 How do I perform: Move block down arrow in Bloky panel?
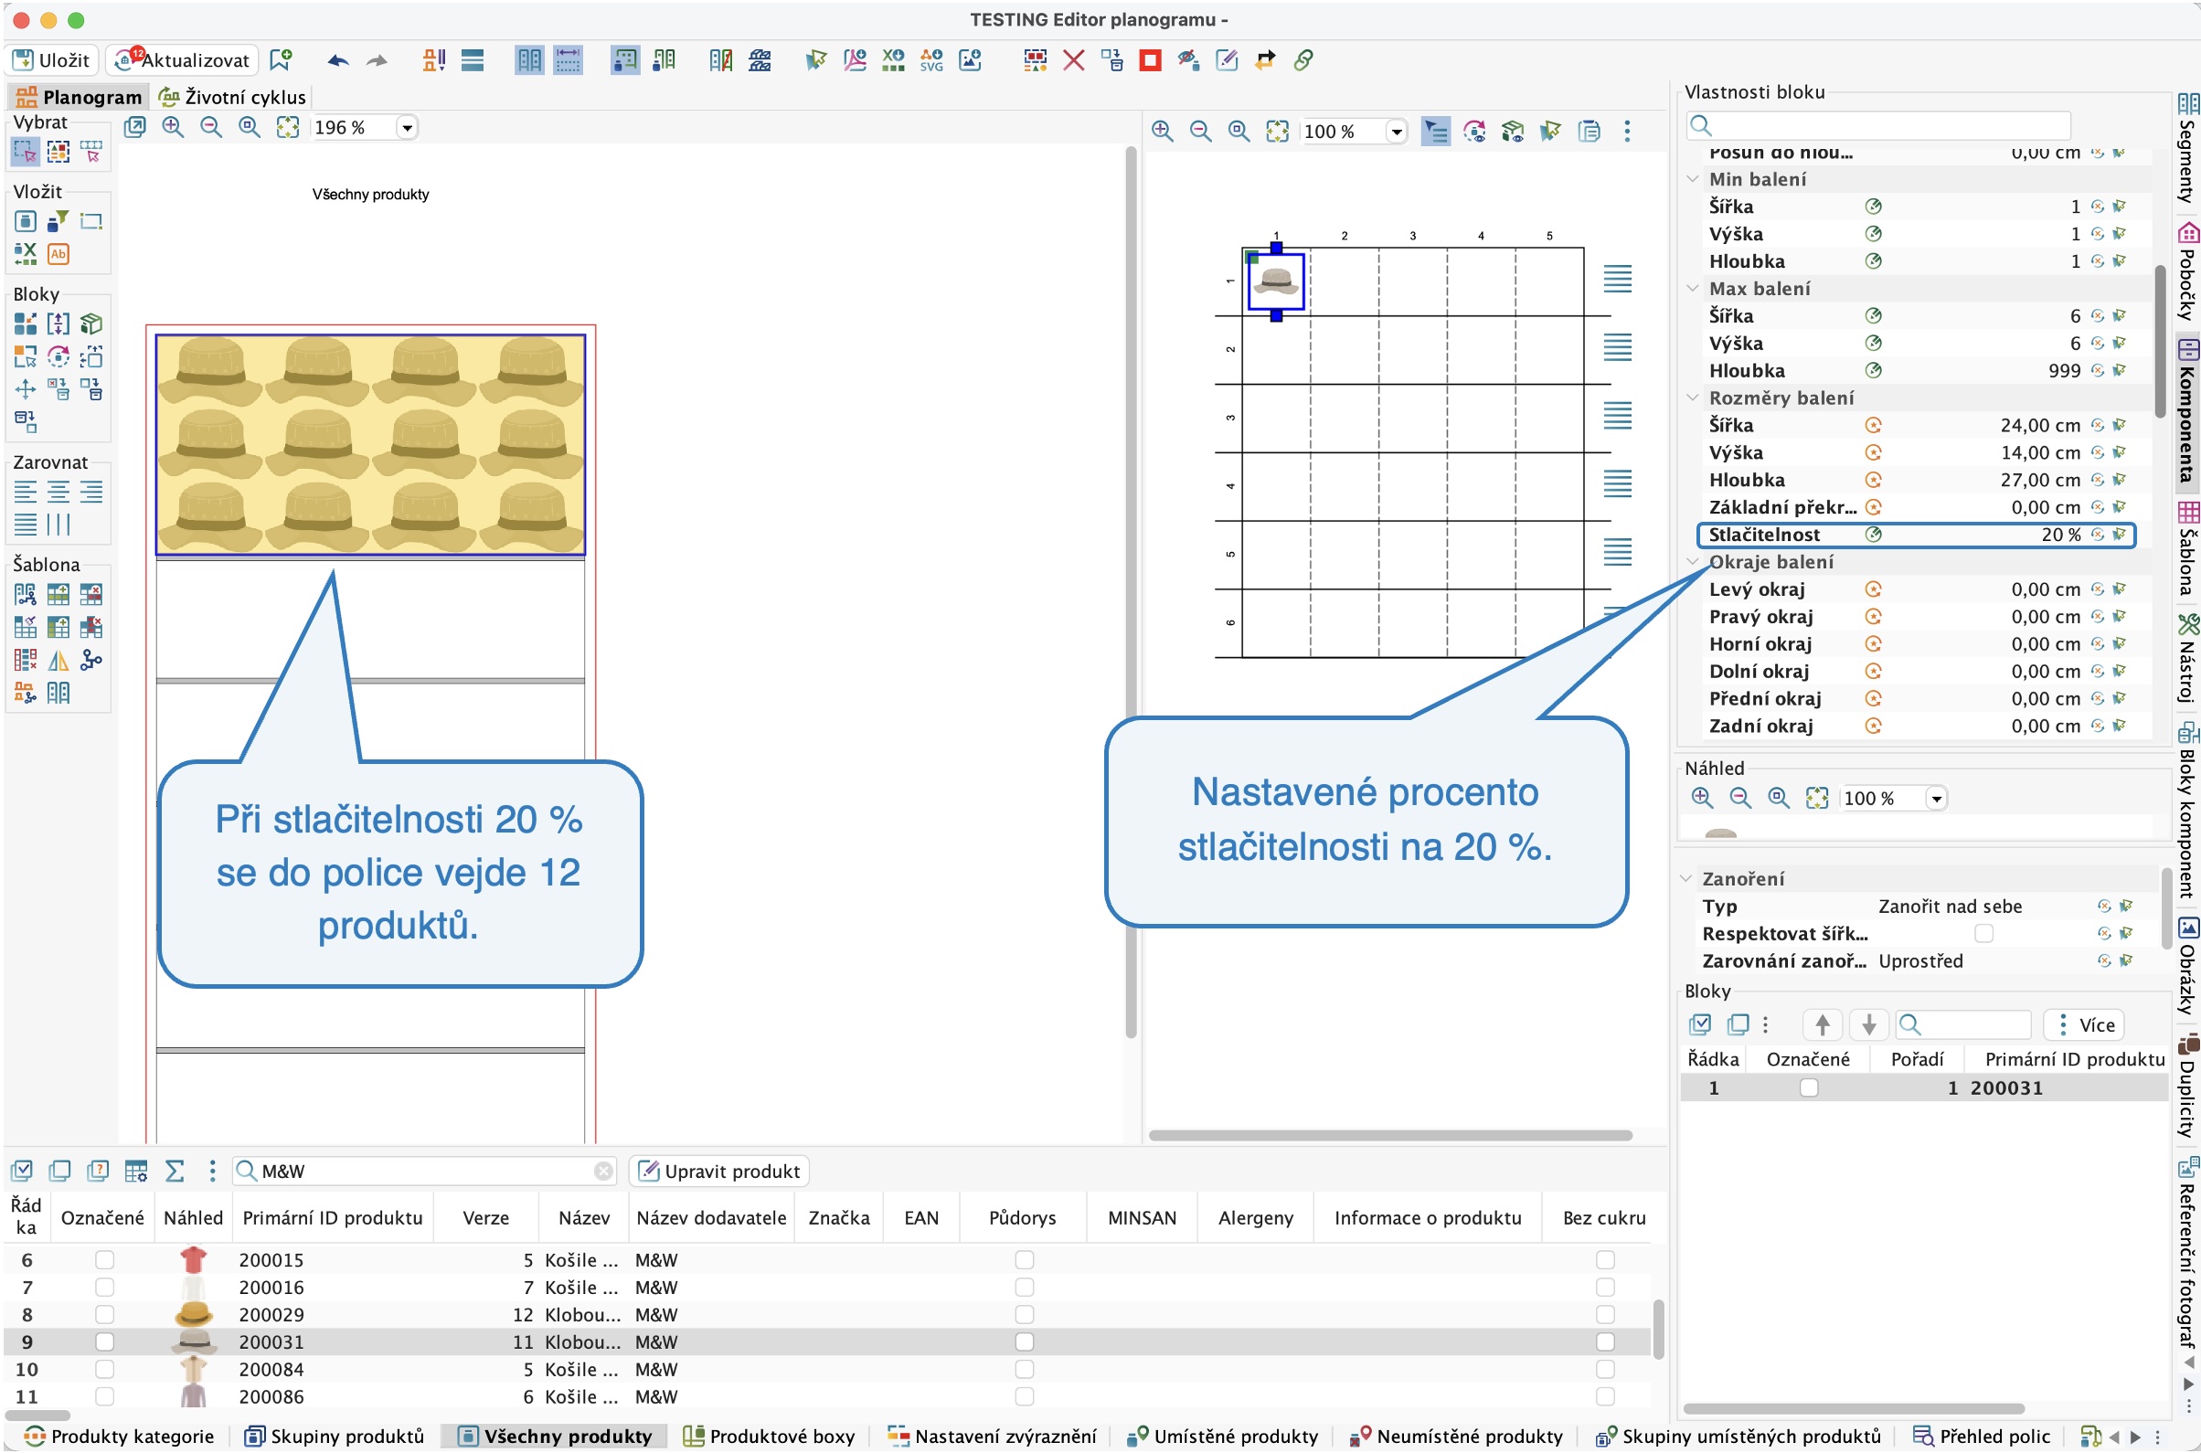pos(1868,1024)
